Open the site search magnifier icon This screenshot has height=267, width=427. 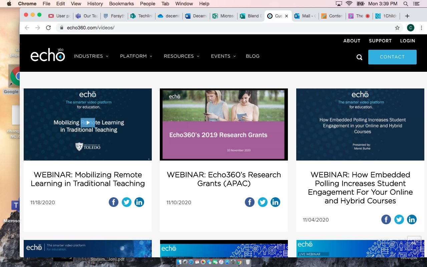pos(359,57)
